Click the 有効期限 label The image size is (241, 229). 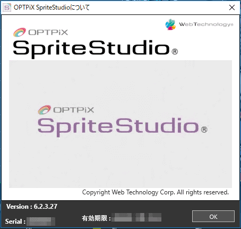point(96,218)
